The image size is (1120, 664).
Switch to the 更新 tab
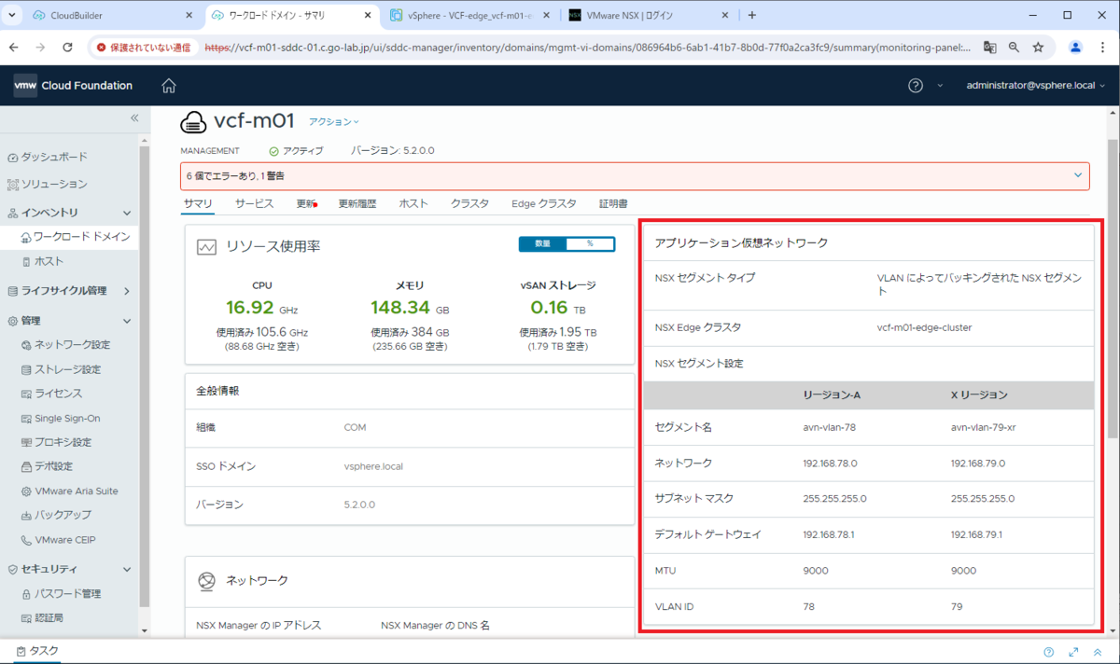pos(307,203)
